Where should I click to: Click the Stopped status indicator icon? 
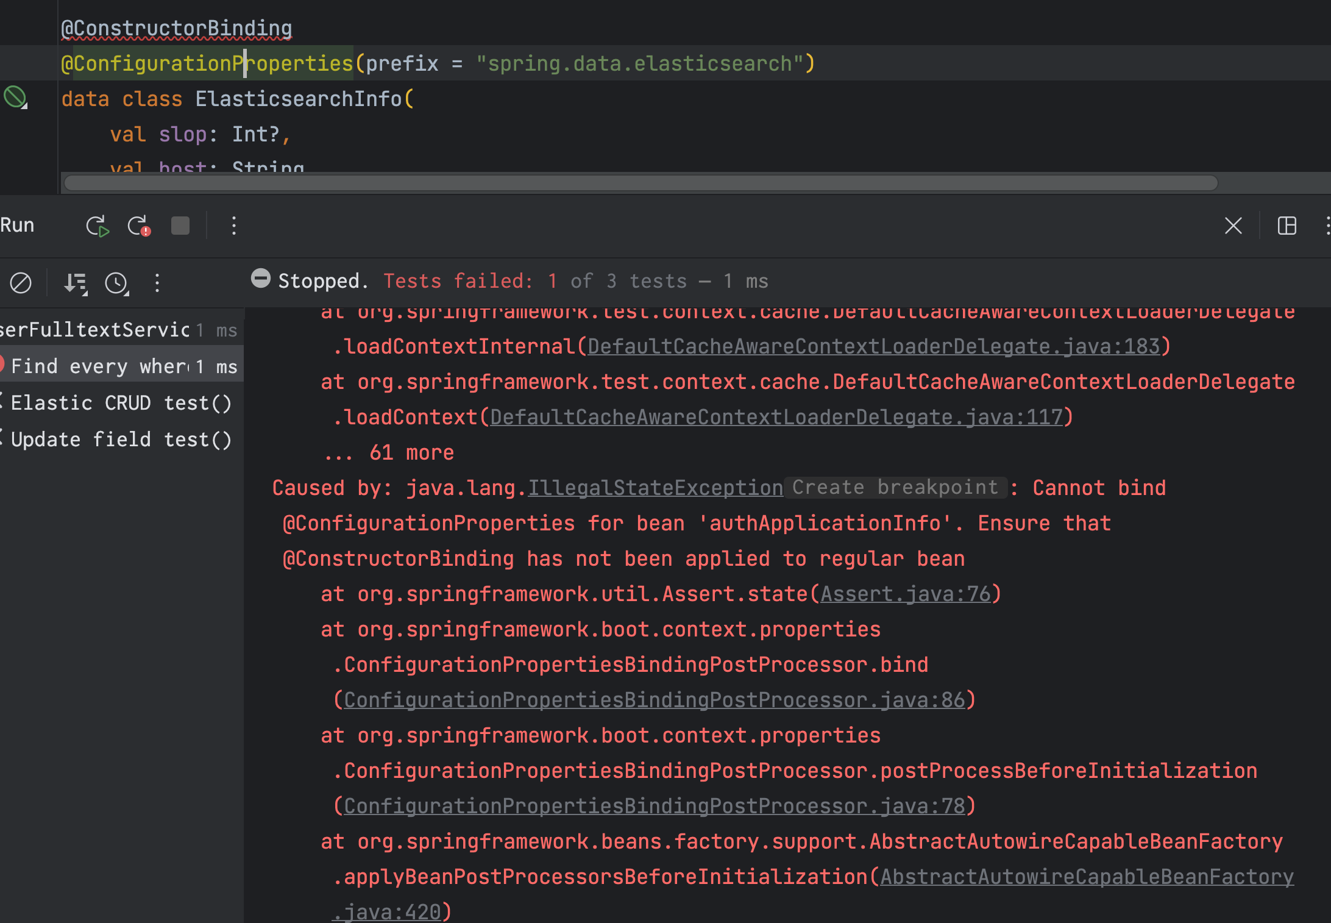click(260, 279)
